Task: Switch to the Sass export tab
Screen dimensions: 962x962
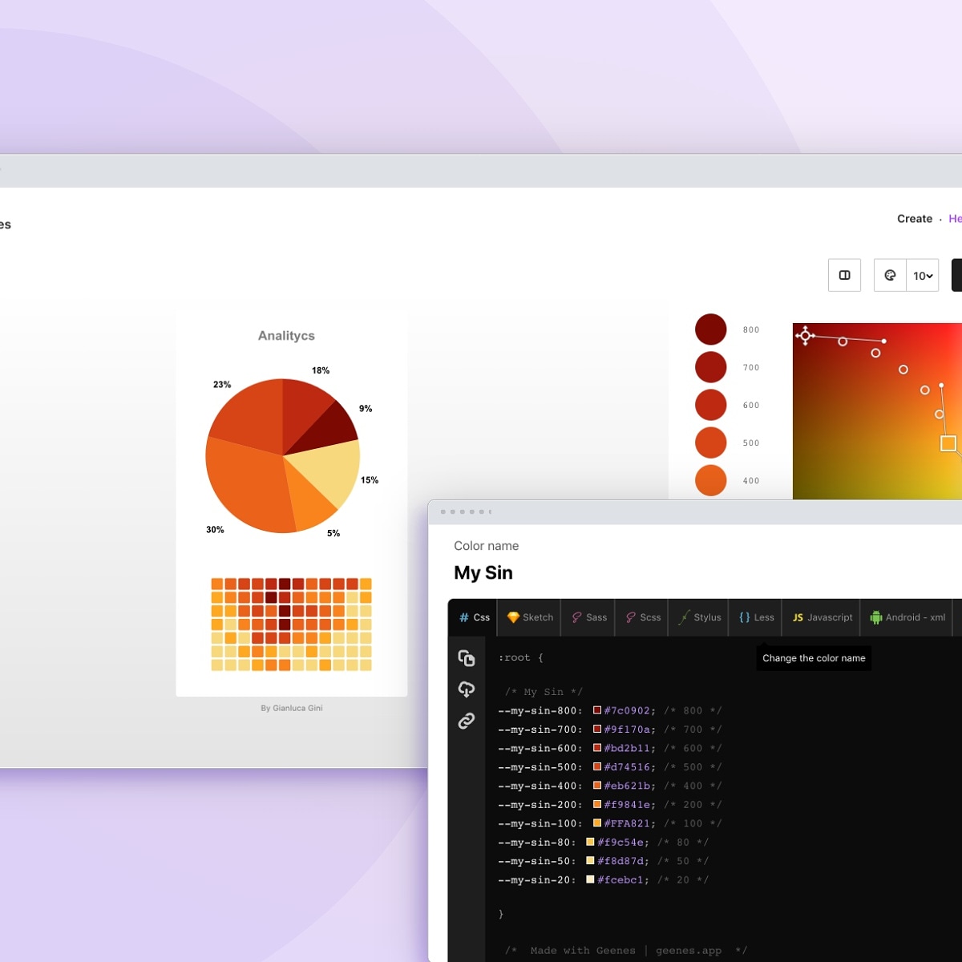Action: [x=588, y=617]
